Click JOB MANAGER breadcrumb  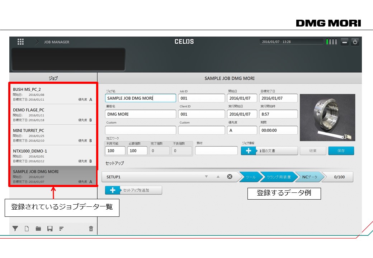57,42
